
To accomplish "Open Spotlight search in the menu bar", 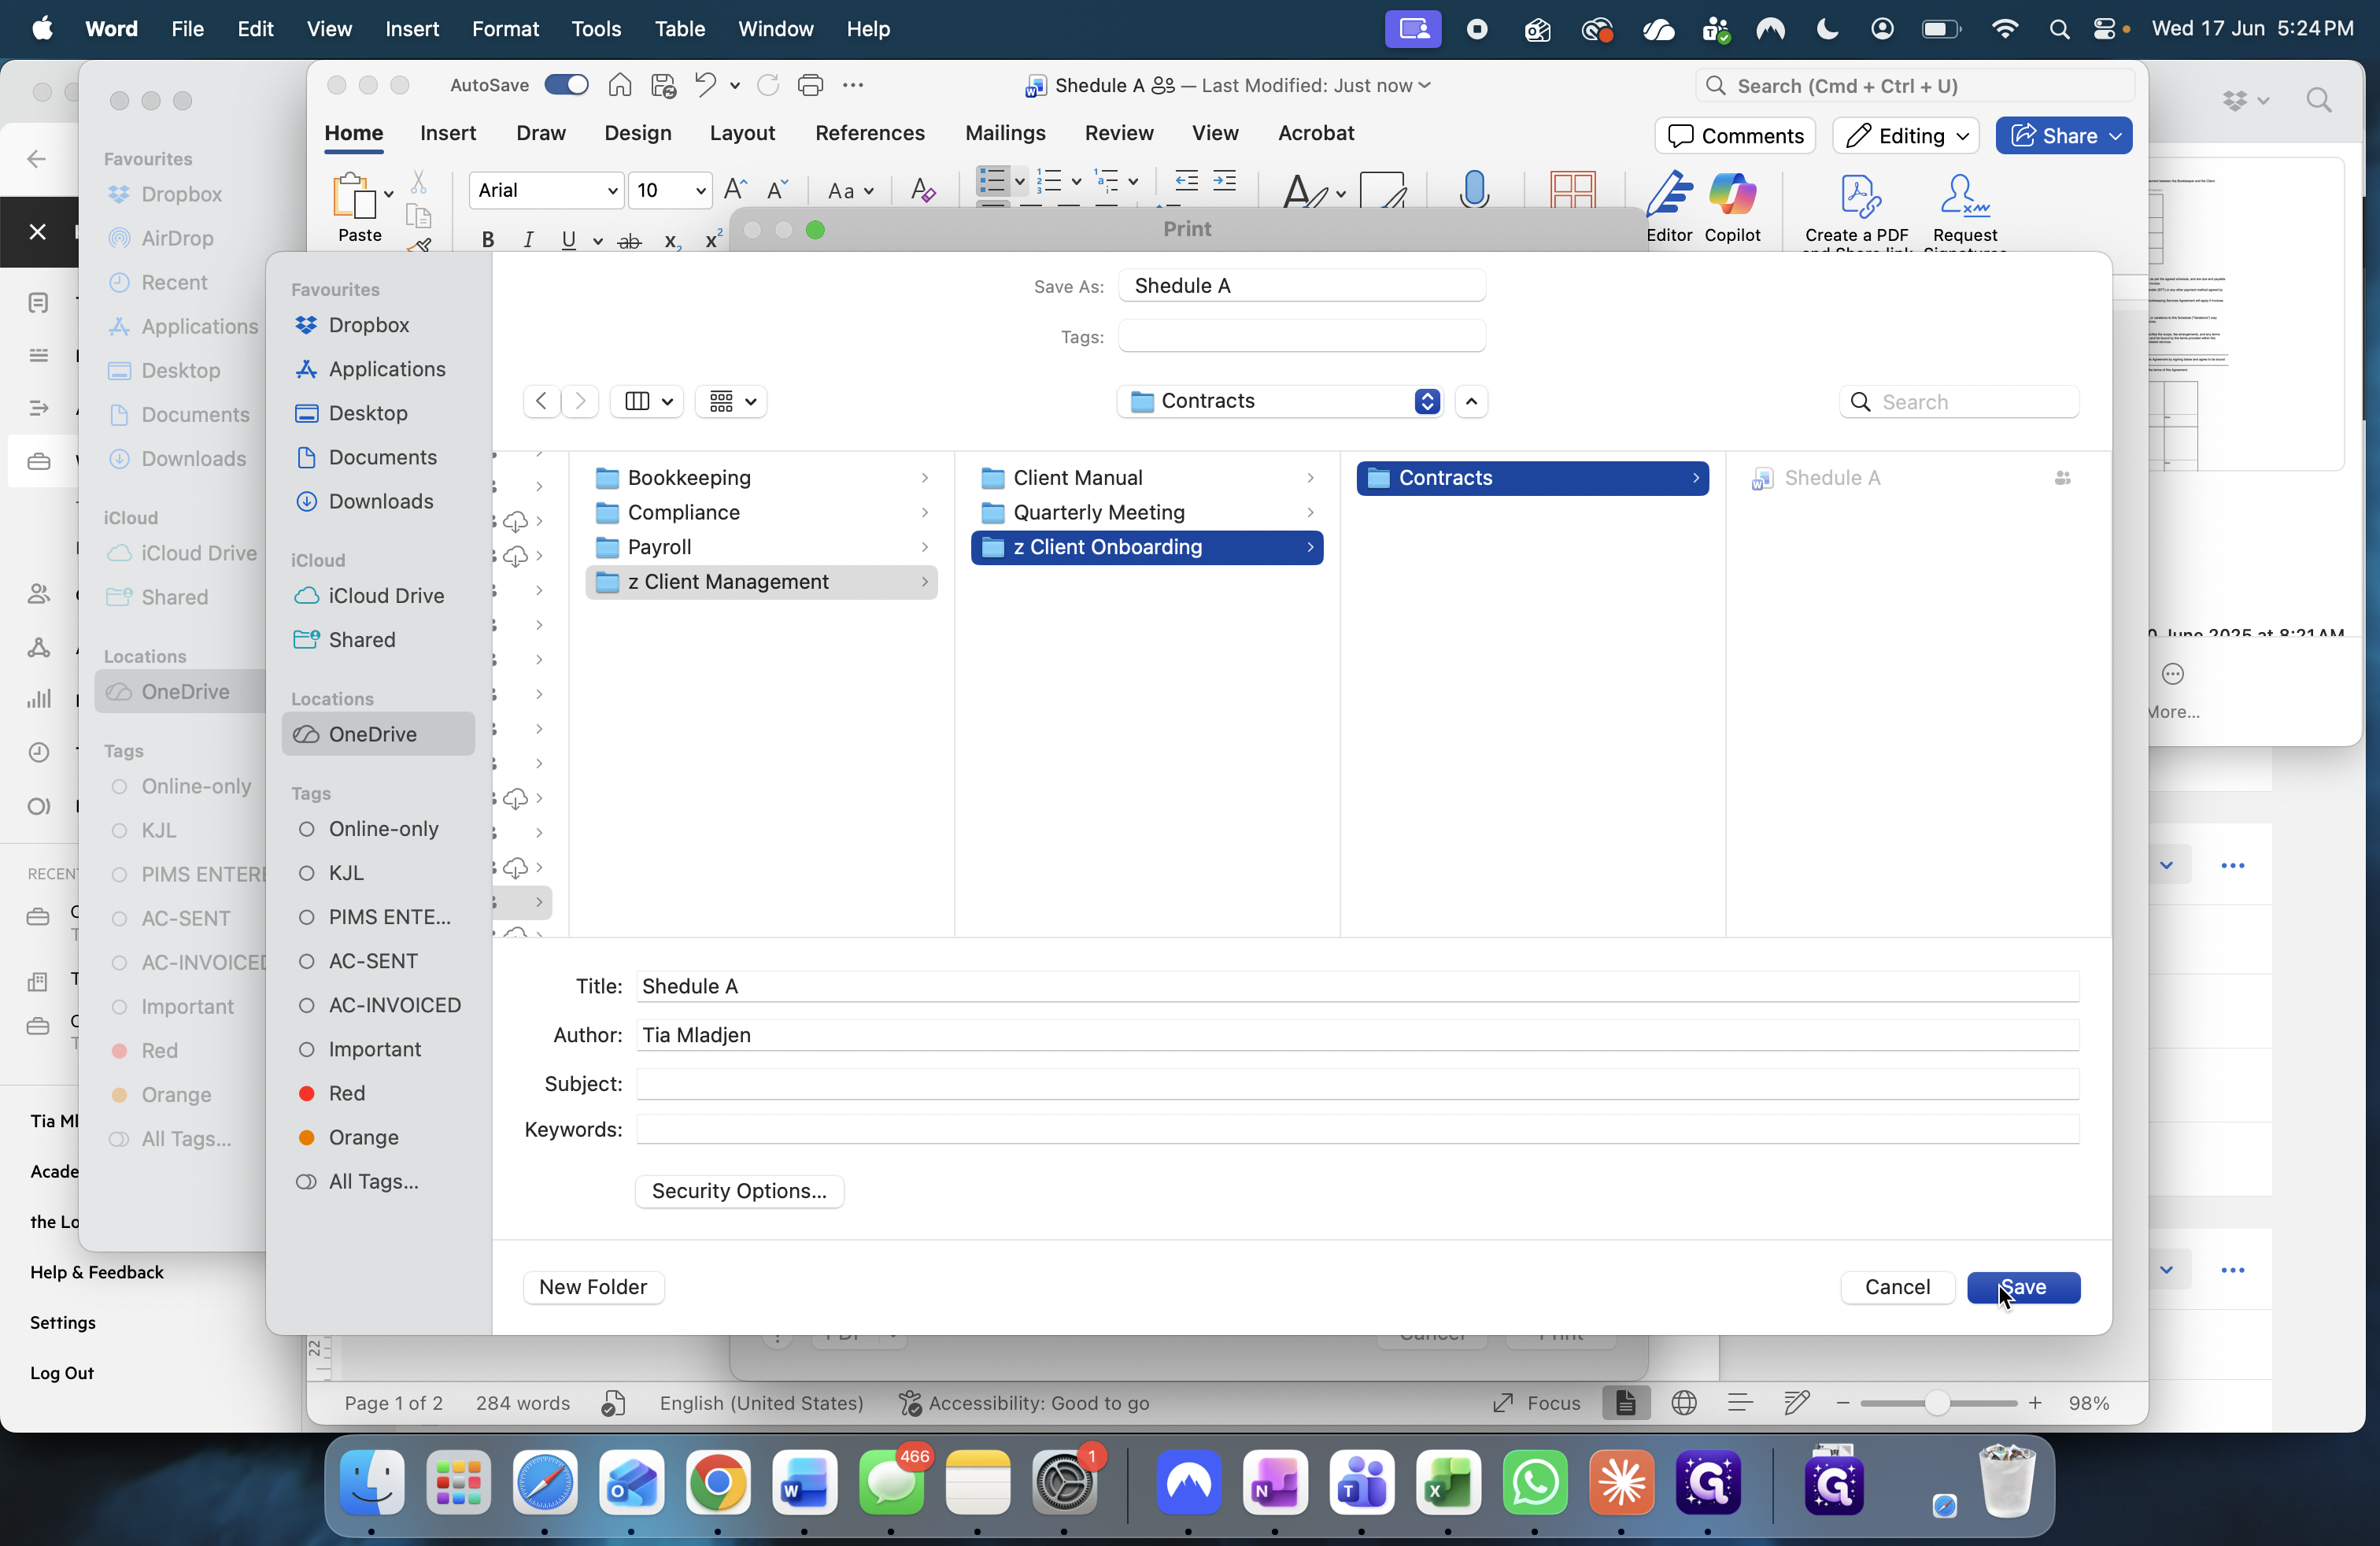I will tap(2059, 29).
